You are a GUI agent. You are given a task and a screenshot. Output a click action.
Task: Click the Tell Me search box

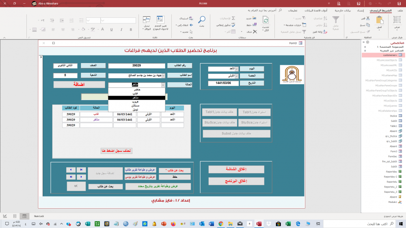coord(265,11)
